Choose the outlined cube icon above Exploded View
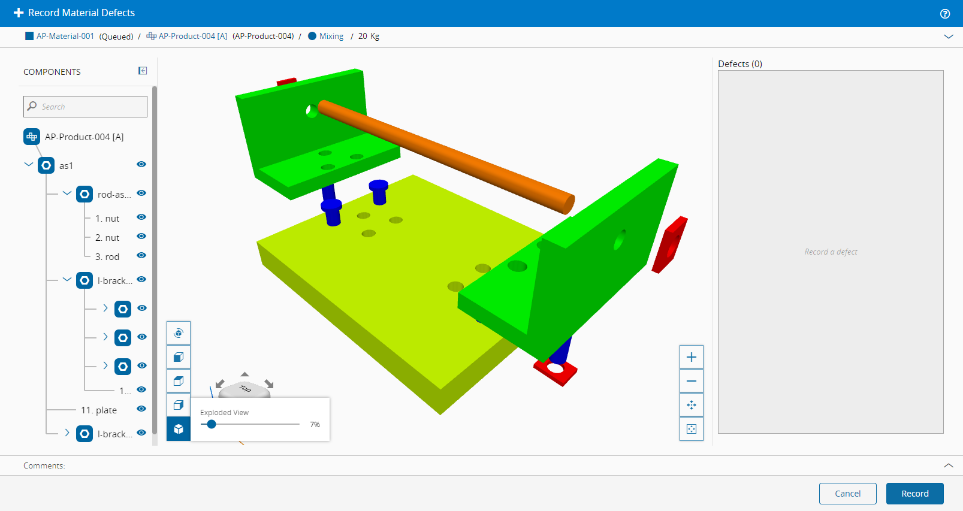 click(x=179, y=405)
